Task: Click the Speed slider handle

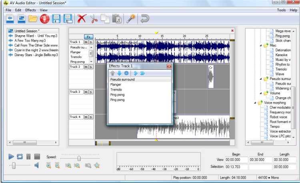Action: click(x=79, y=158)
